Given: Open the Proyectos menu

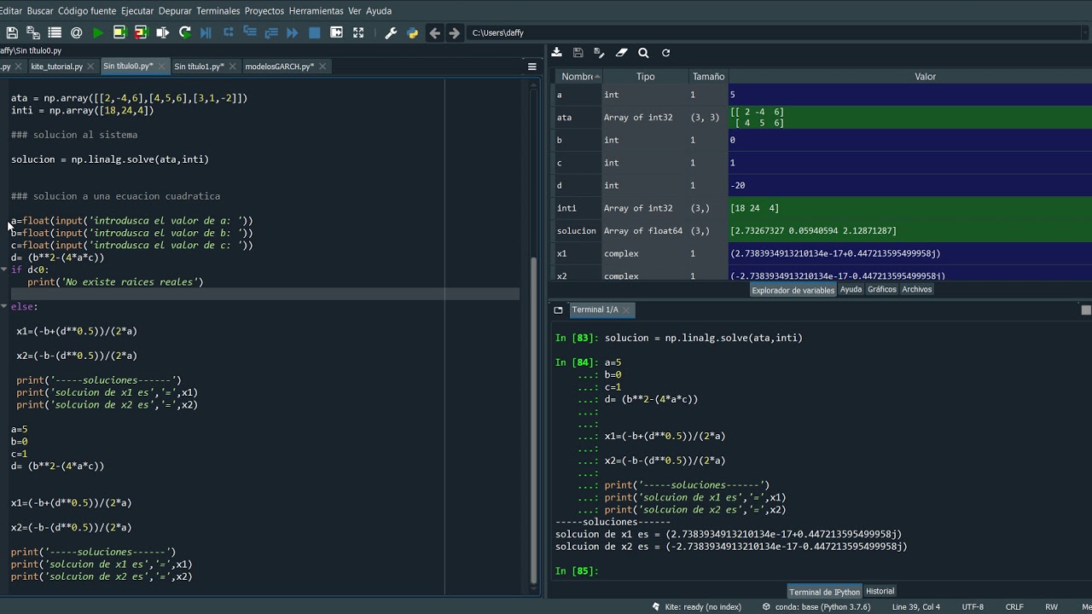Looking at the screenshot, I should [264, 11].
